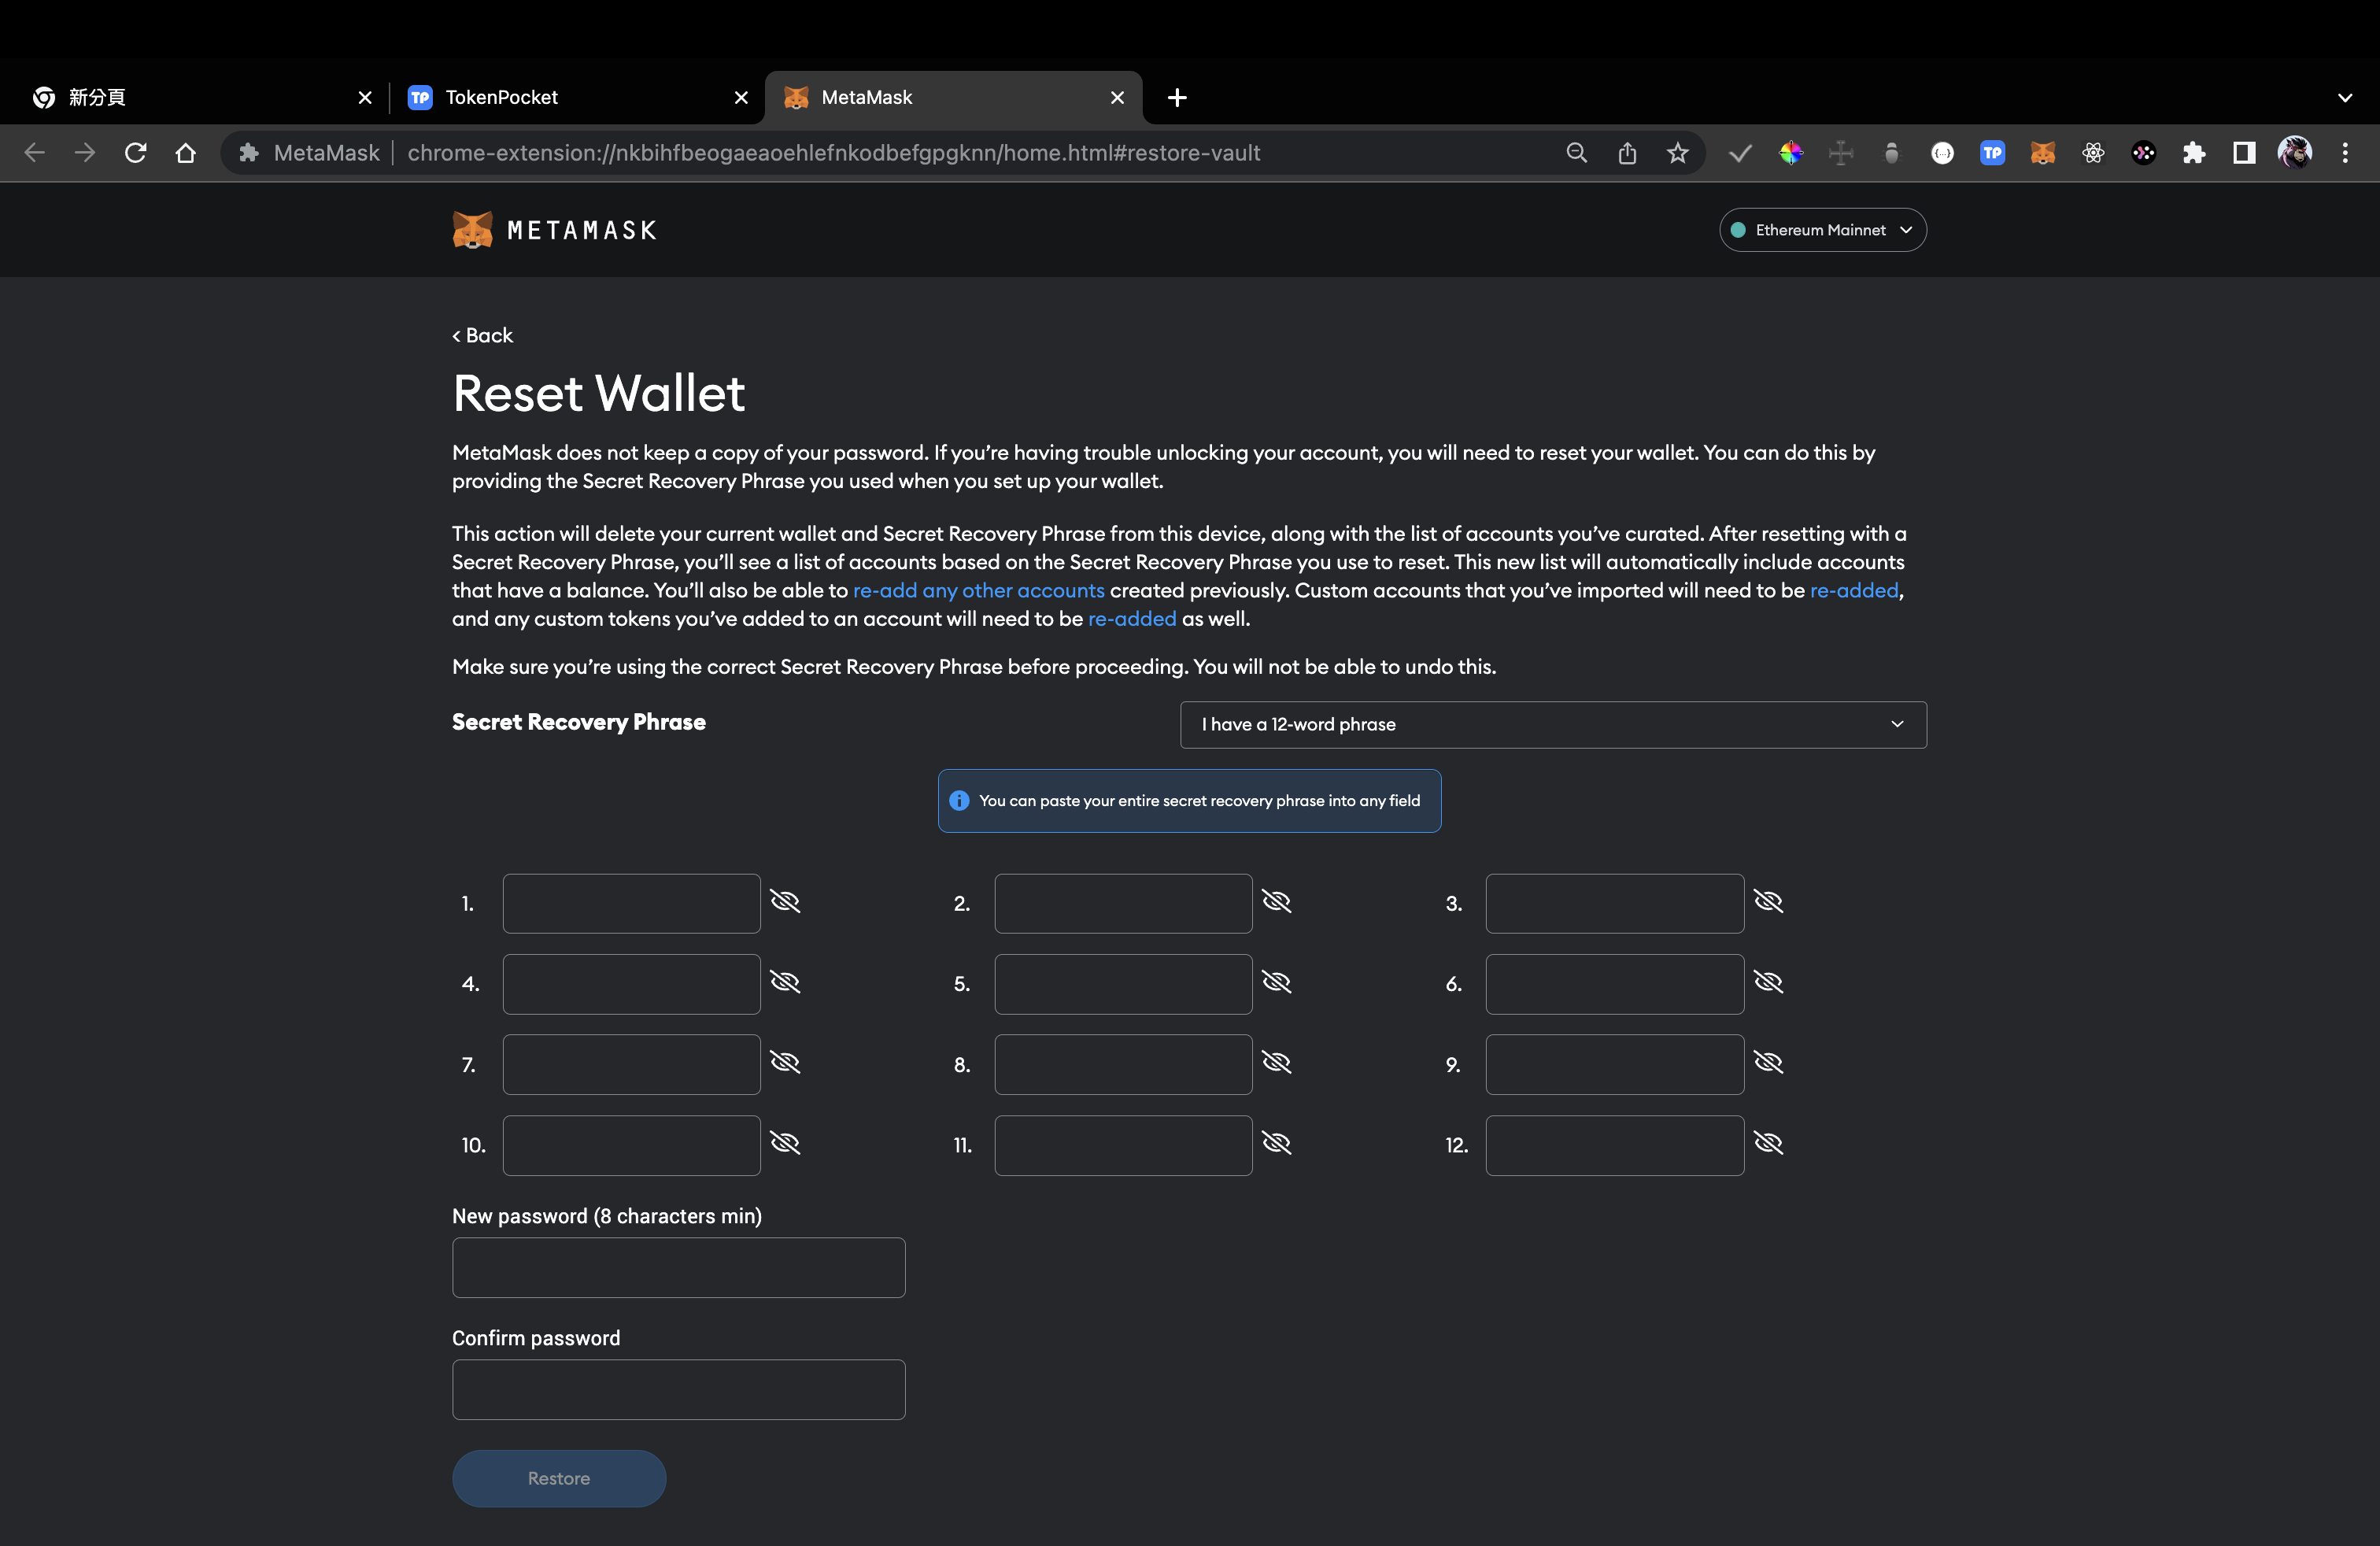This screenshot has width=2380, height=1546.
Task: Click the MetaMask fox extension icon in toolbar
Action: coord(2042,153)
